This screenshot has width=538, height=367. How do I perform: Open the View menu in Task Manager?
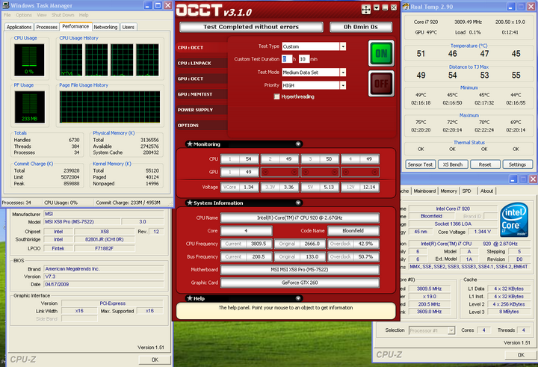(x=42, y=15)
